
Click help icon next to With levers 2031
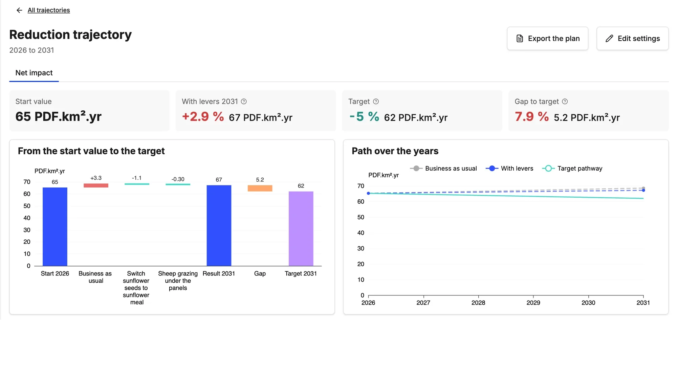pos(244,102)
